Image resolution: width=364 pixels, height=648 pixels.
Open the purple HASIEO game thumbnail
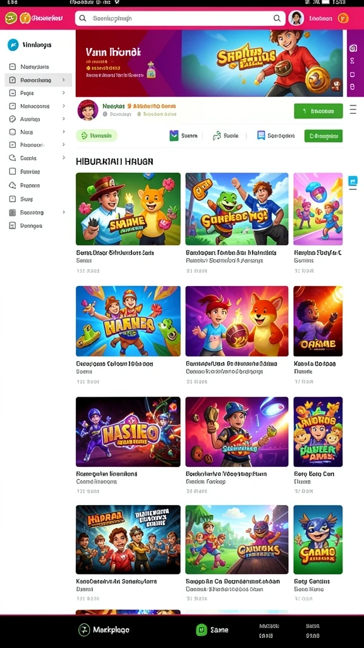(x=128, y=432)
